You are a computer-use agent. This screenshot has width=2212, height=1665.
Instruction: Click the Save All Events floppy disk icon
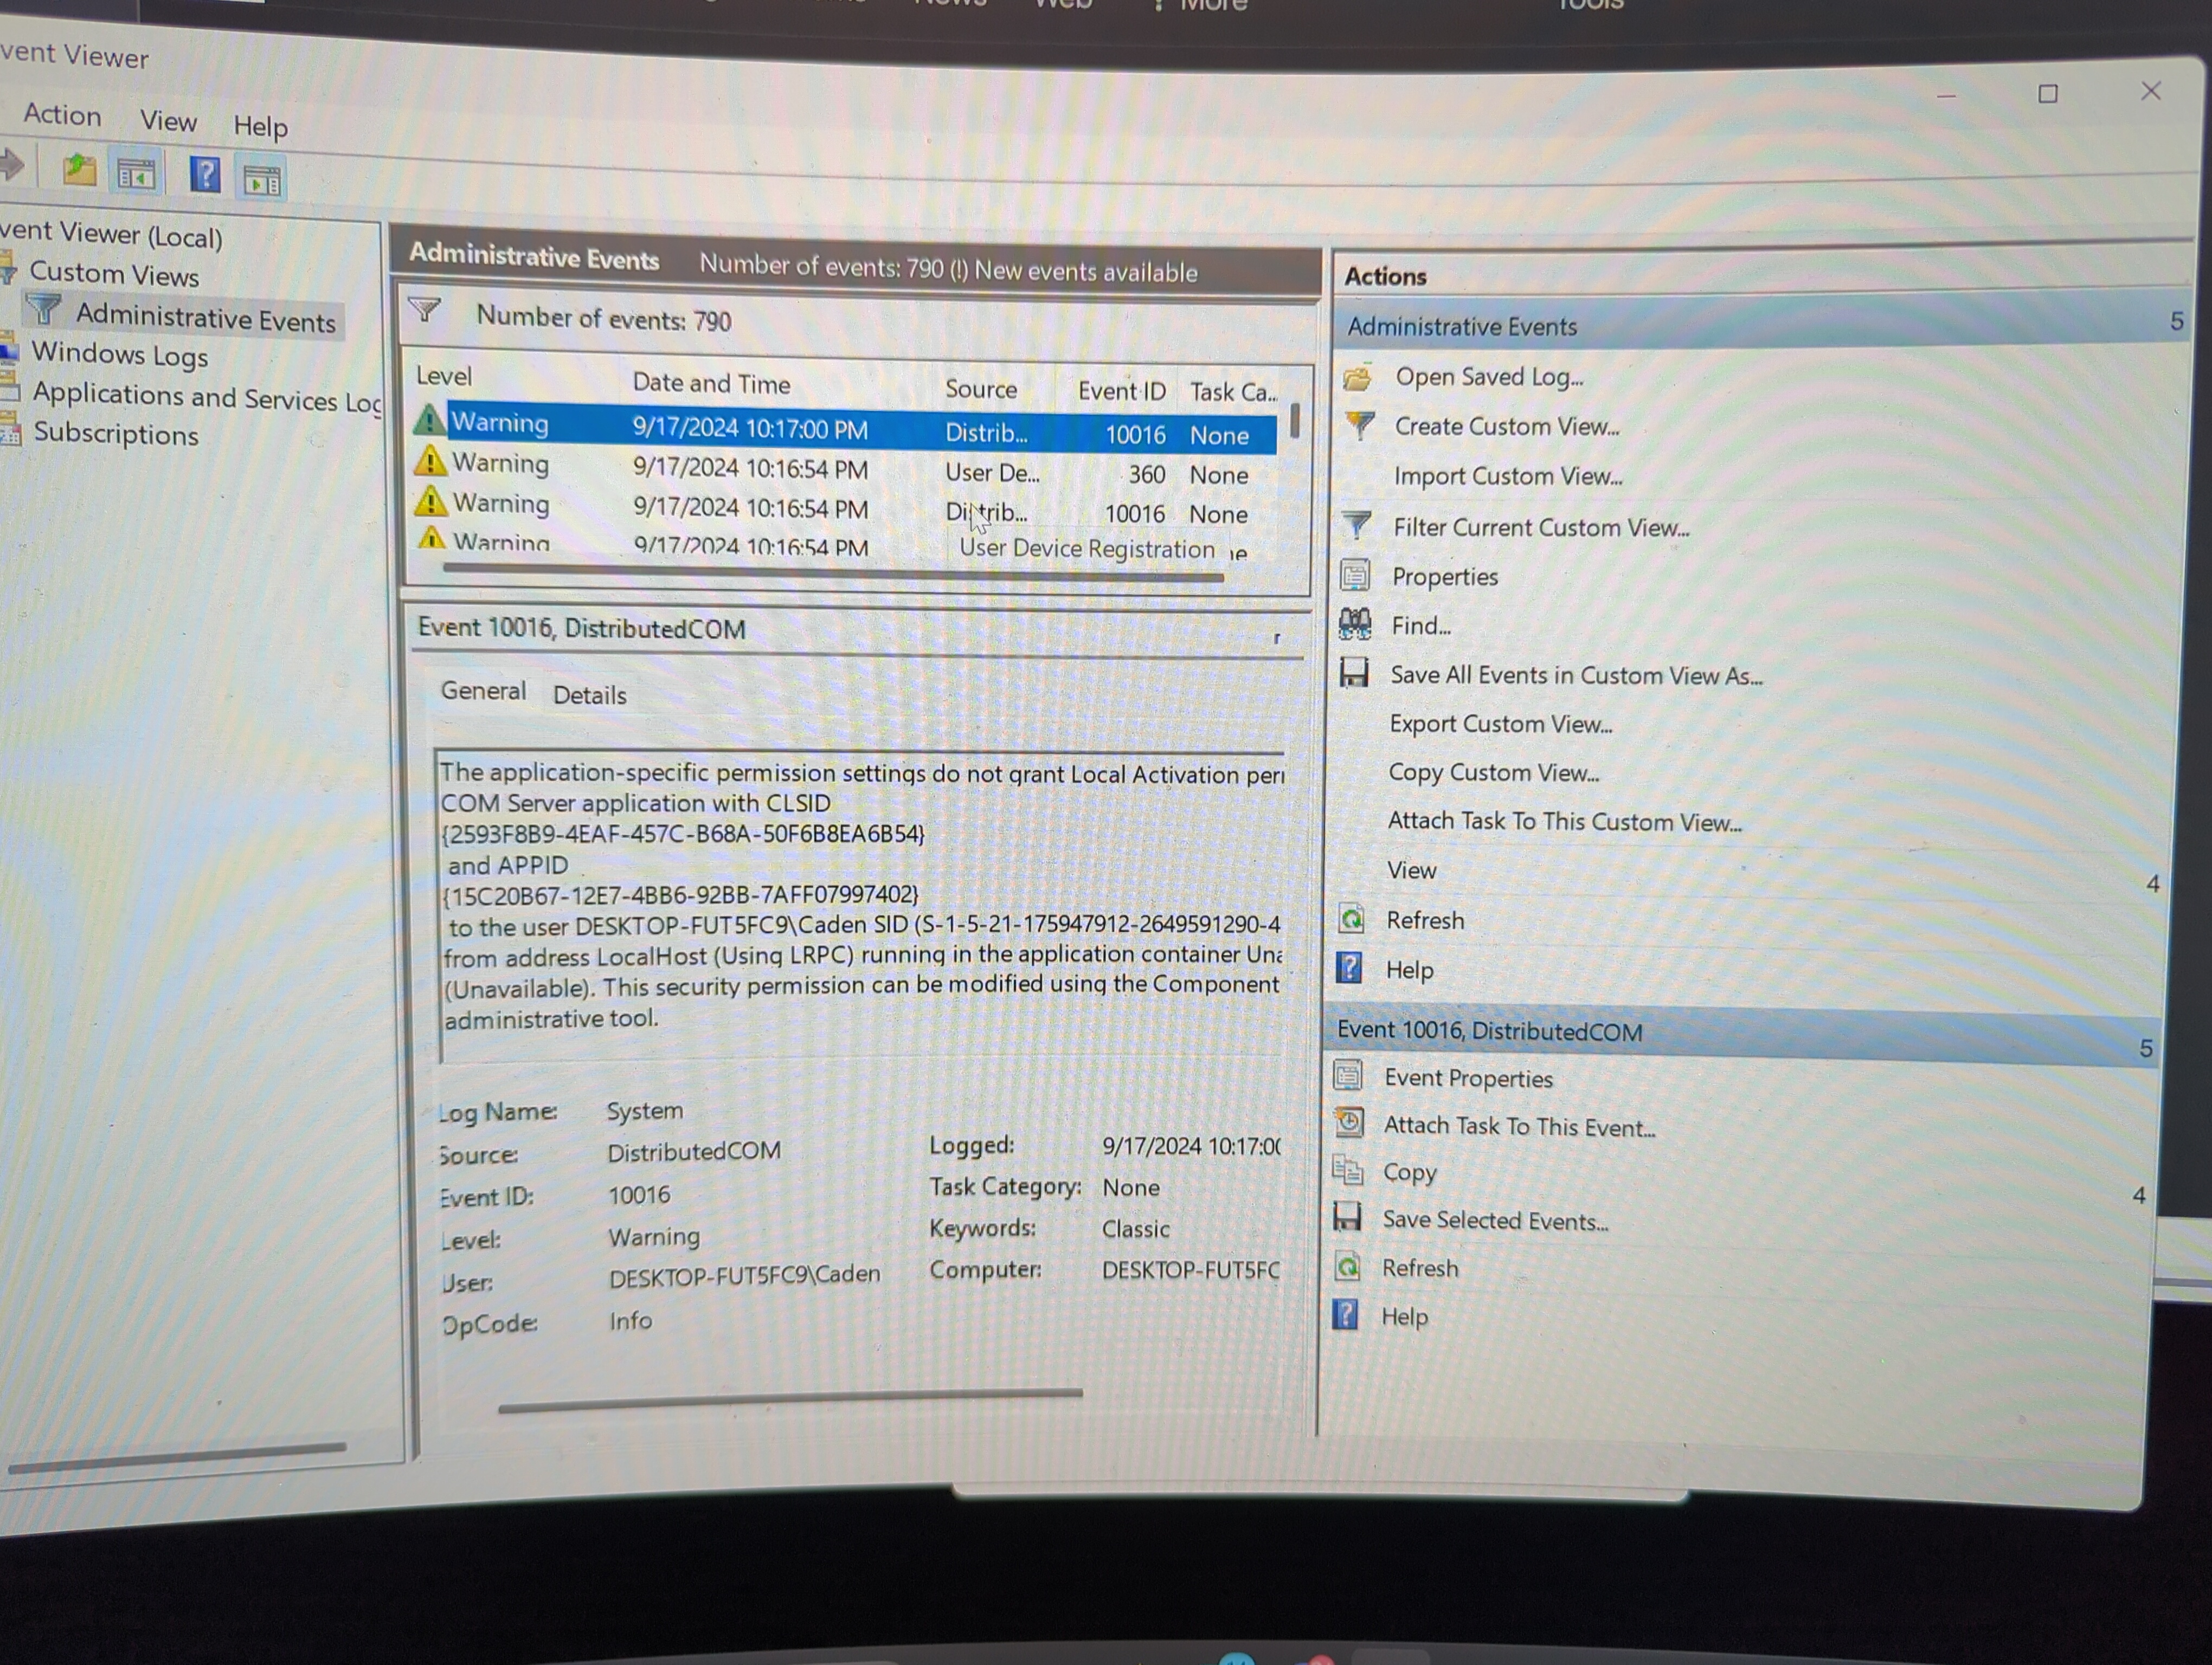[1354, 673]
